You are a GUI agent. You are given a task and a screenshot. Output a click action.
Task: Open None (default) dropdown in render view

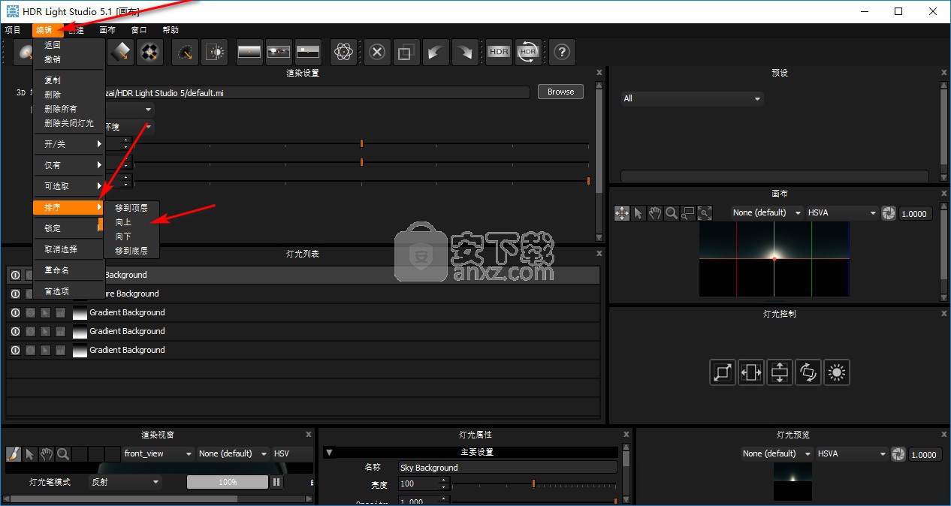pos(233,453)
